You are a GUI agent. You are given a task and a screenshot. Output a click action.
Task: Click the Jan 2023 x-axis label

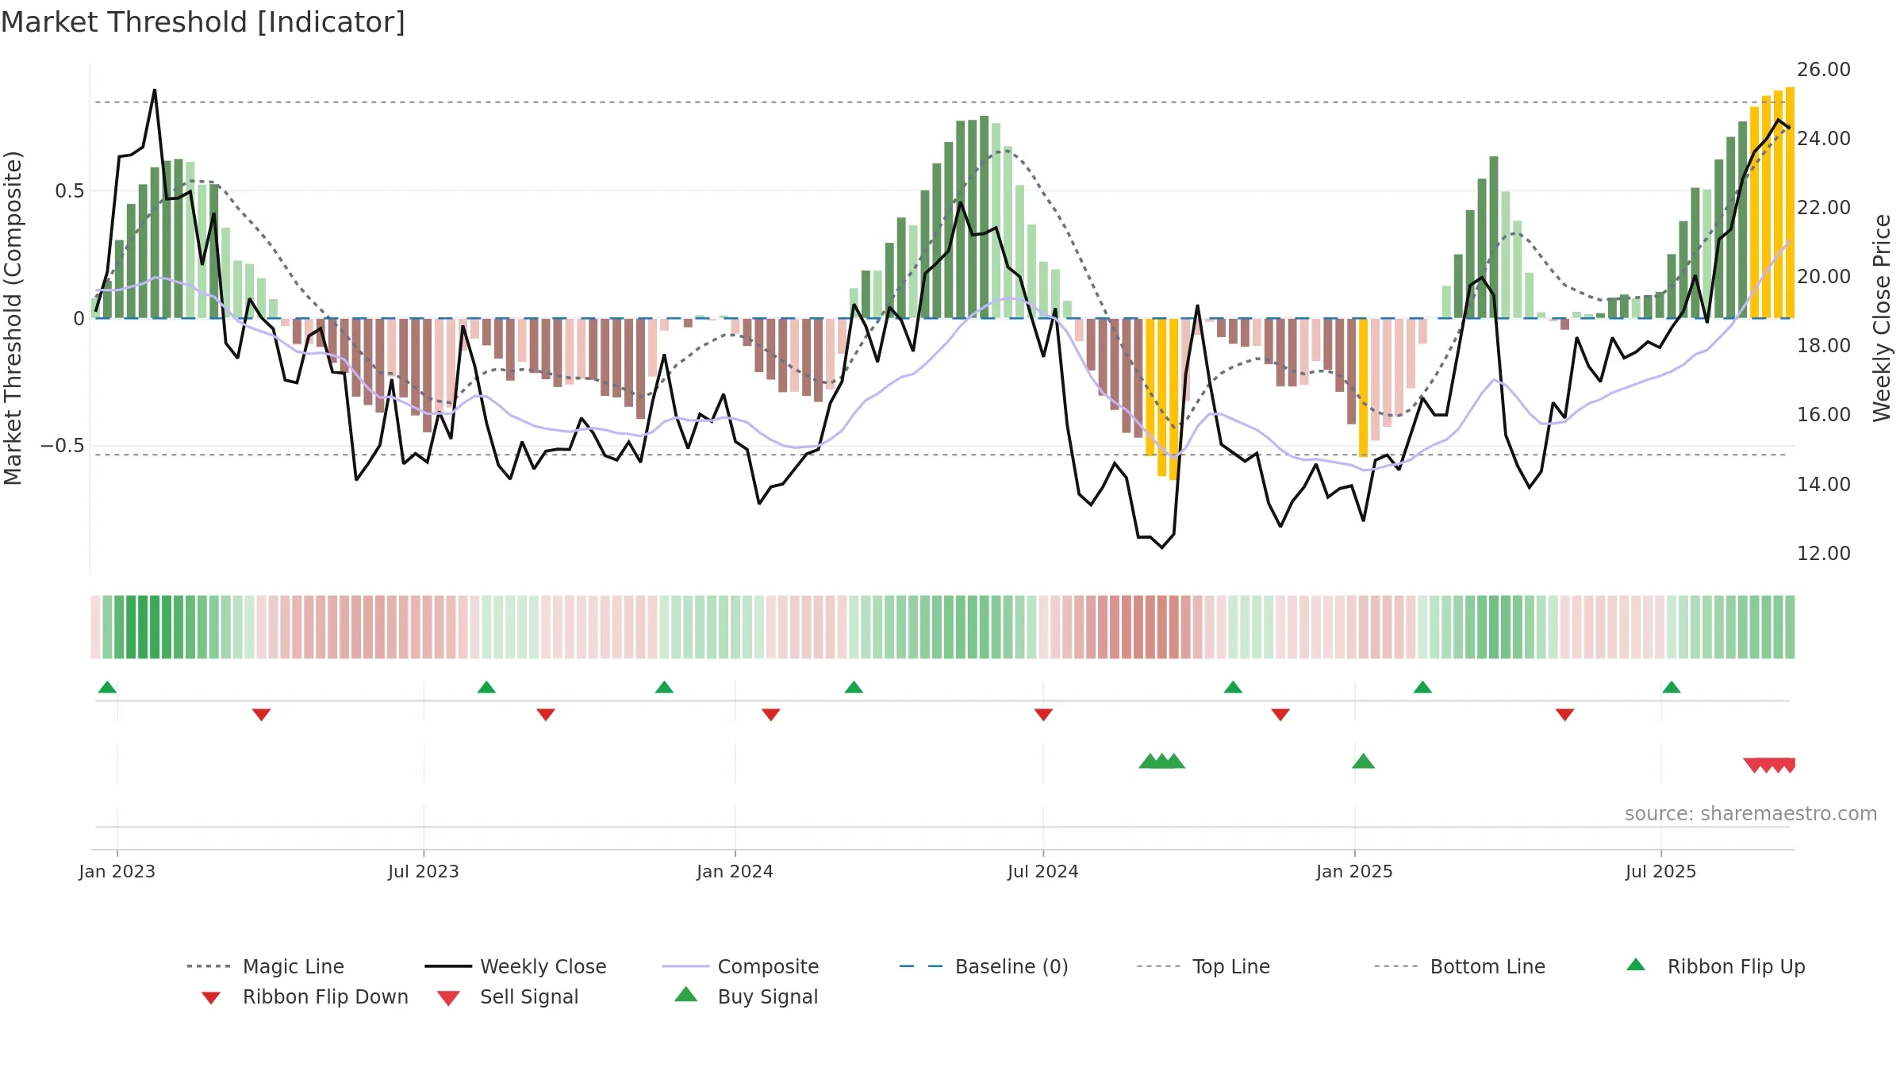point(117,871)
